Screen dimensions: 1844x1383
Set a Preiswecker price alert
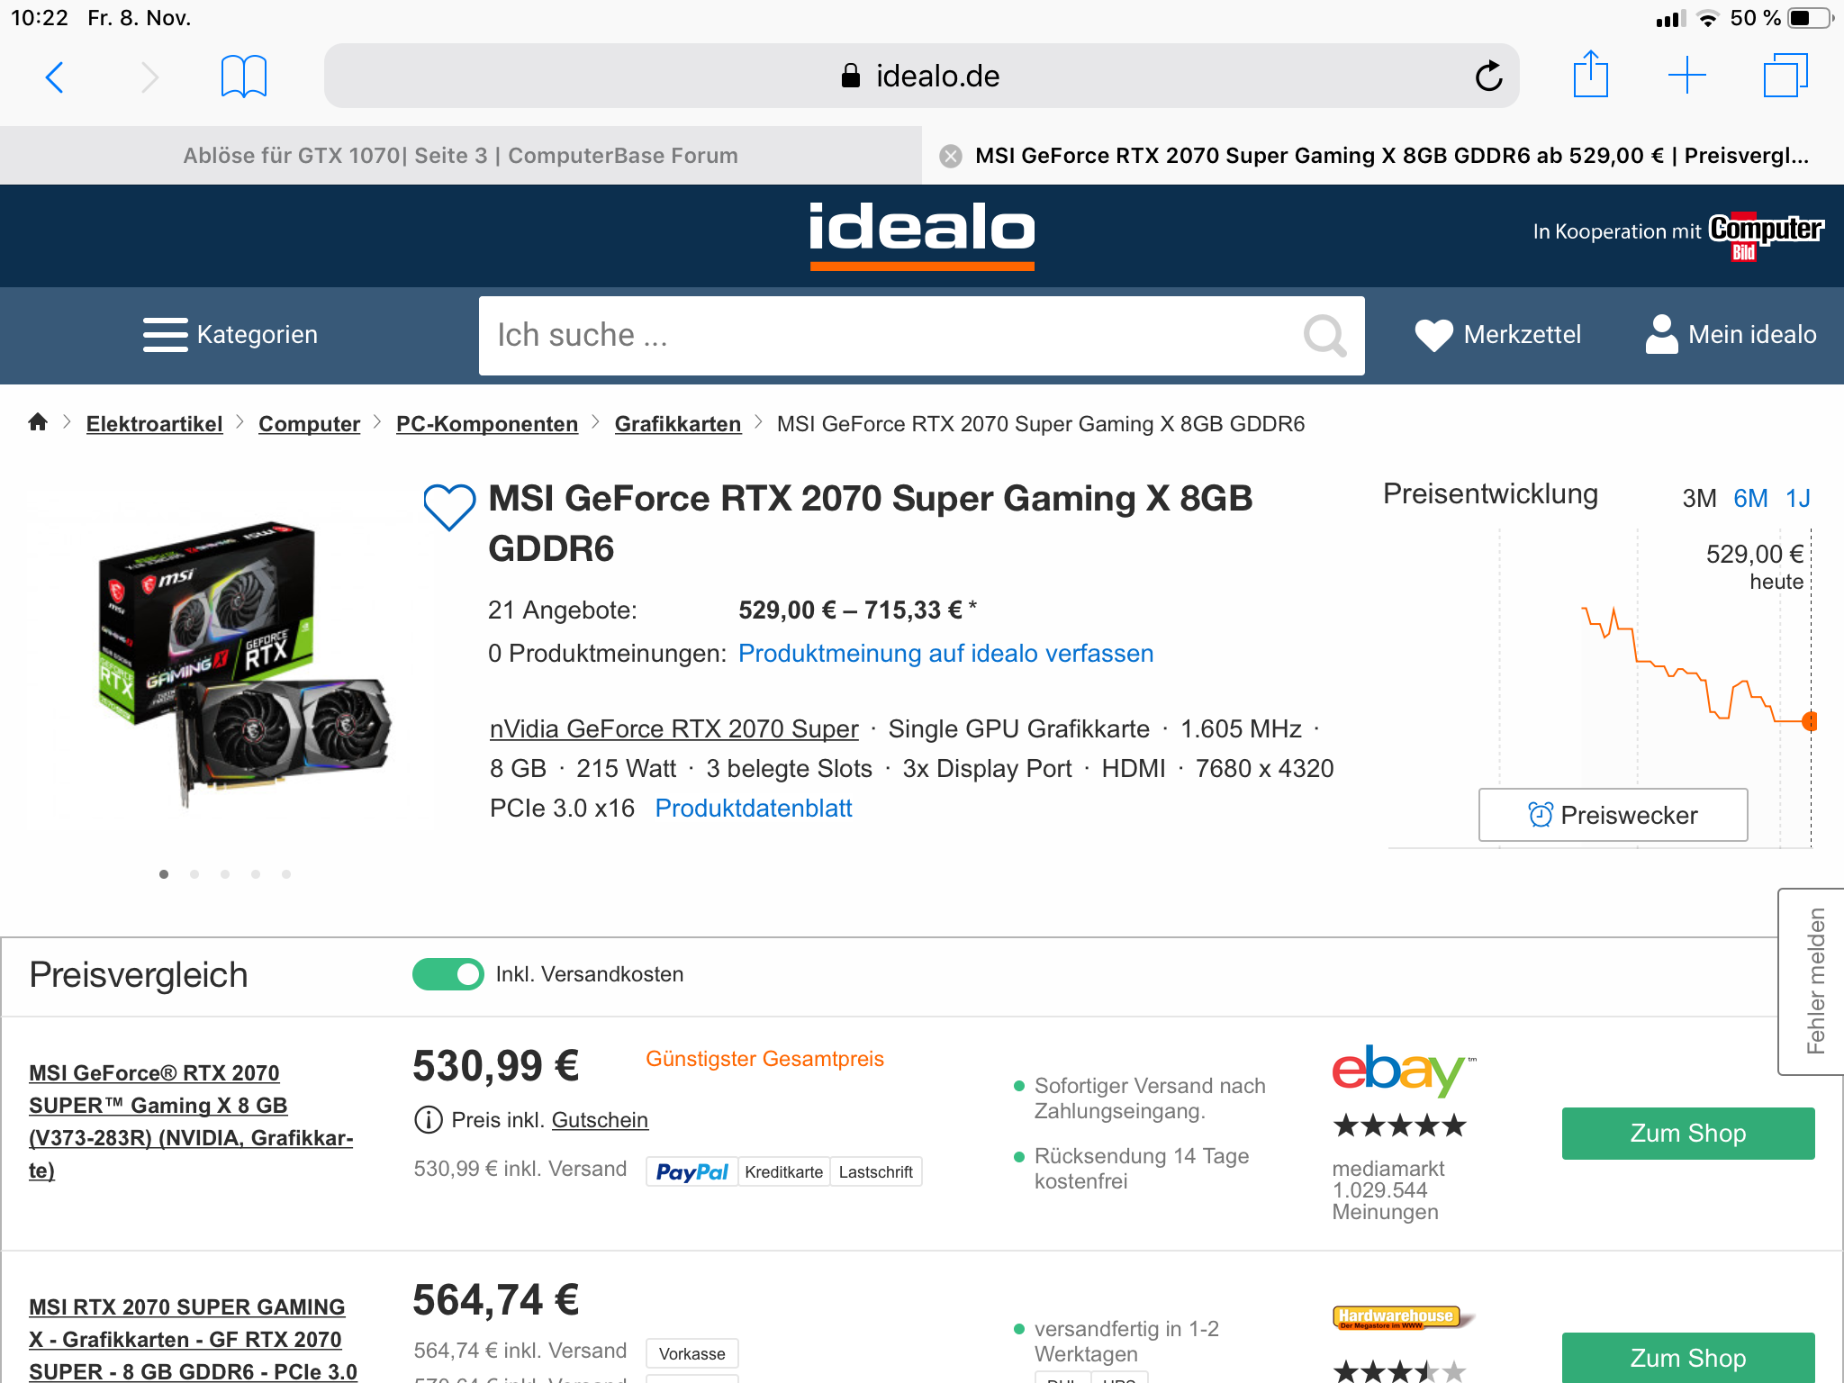[1613, 815]
